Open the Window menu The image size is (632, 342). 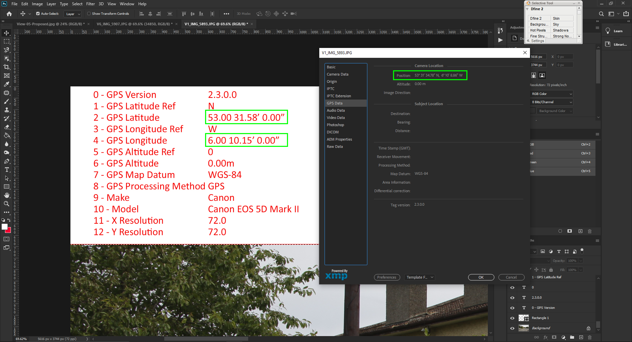pos(127,4)
